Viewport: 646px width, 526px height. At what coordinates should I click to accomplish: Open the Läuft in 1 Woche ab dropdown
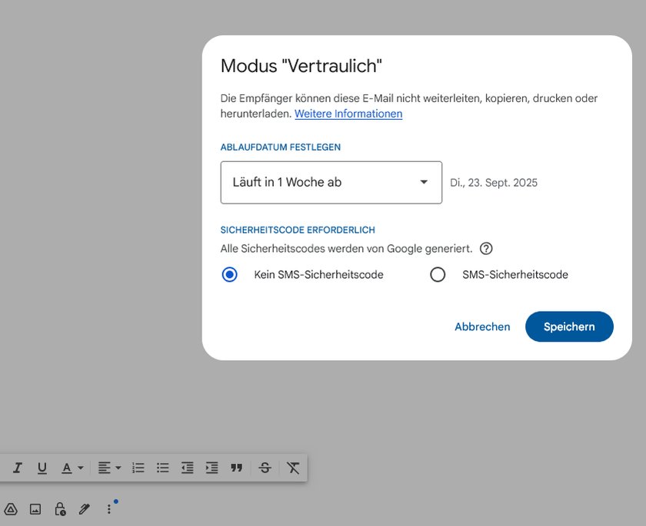coord(331,182)
